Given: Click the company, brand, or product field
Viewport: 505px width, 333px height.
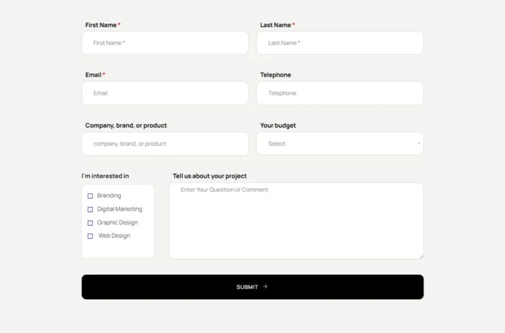Looking at the screenshot, I should (165, 144).
